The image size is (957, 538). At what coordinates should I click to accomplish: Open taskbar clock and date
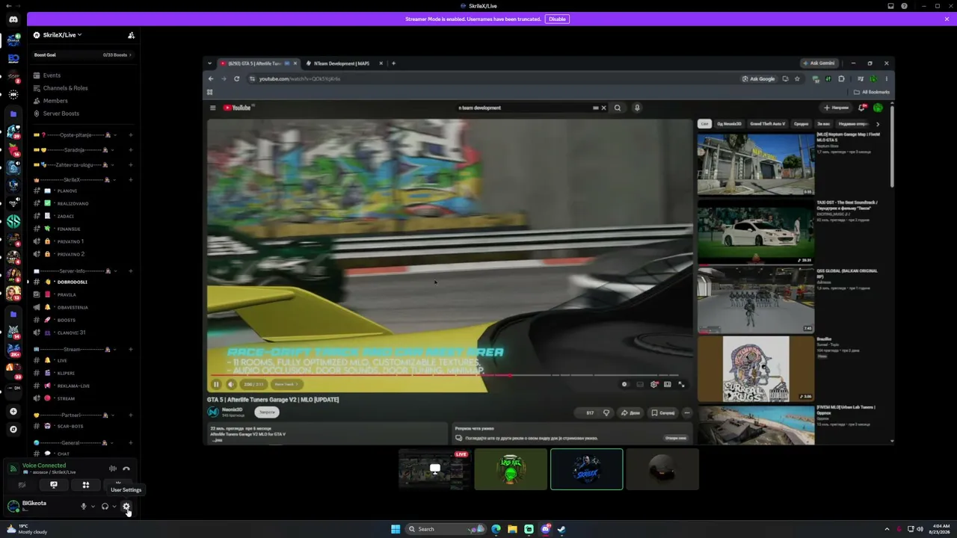(938, 529)
